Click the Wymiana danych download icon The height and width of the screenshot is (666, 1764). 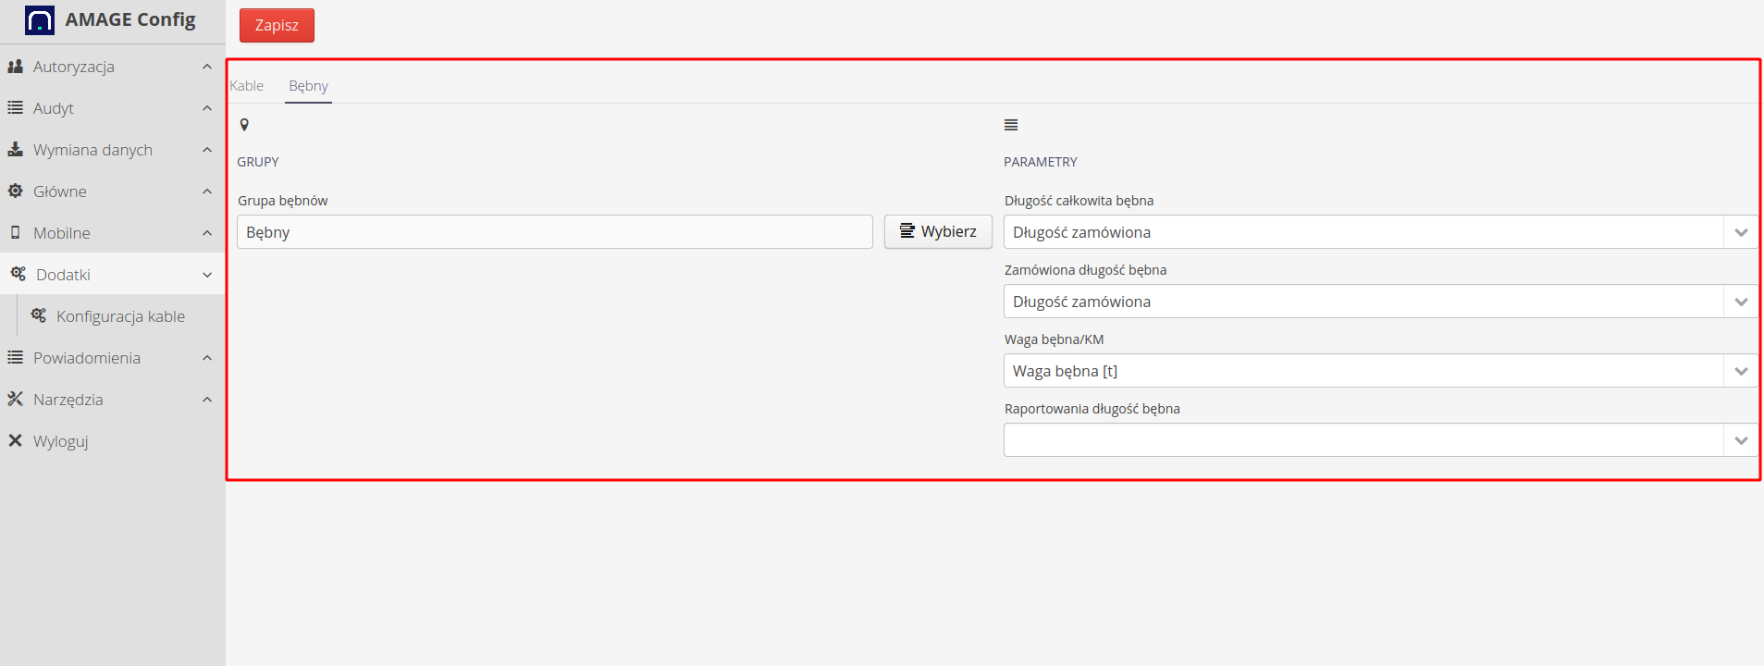coord(15,150)
